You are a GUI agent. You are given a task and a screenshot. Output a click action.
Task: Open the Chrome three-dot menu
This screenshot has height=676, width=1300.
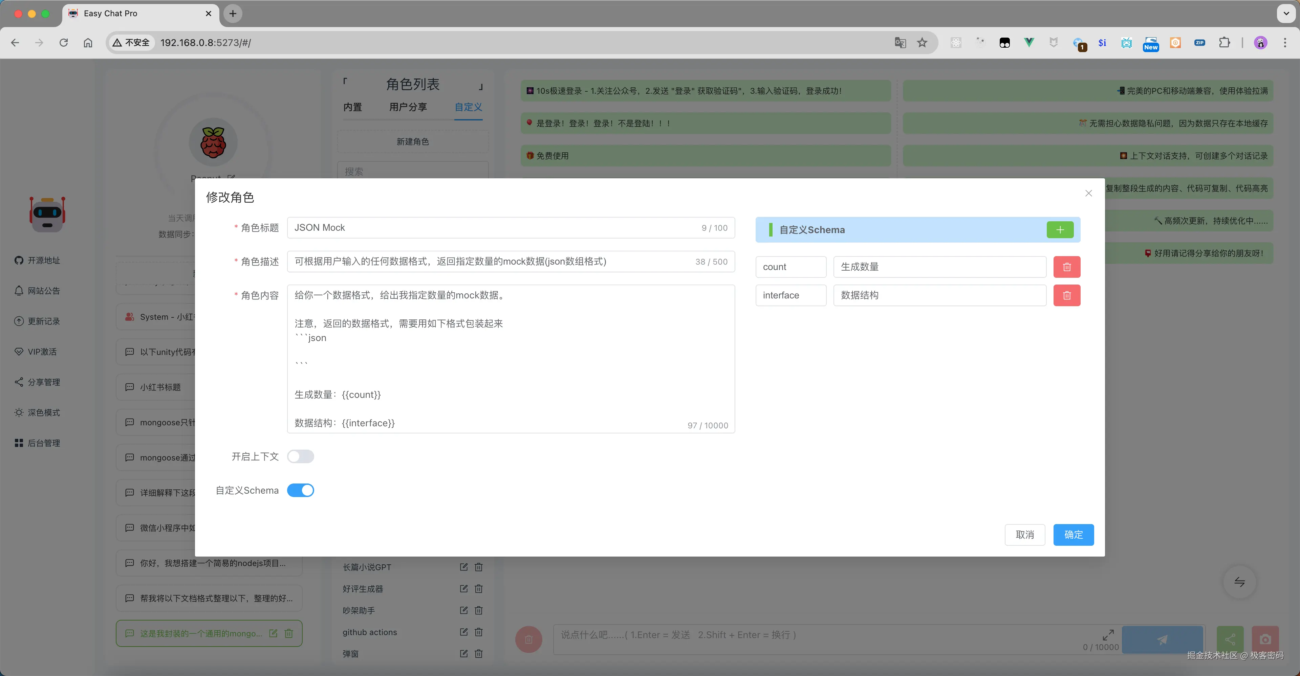pos(1285,42)
